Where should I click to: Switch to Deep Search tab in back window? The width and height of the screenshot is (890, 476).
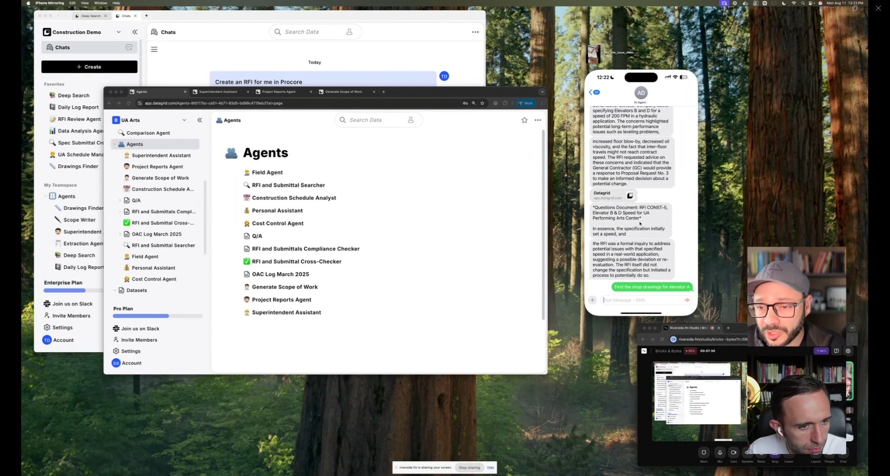[91, 16]
